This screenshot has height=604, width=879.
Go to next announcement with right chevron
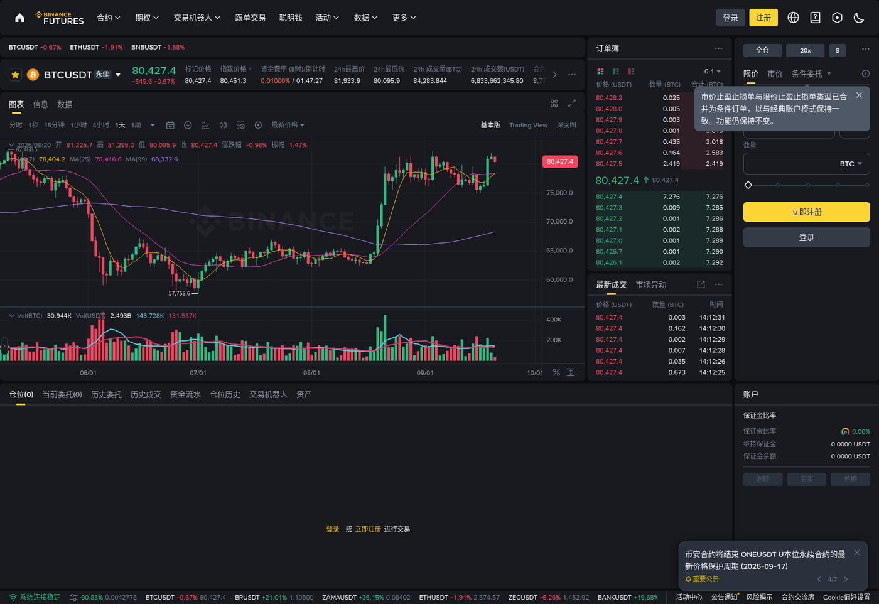[x=846, y=579]
